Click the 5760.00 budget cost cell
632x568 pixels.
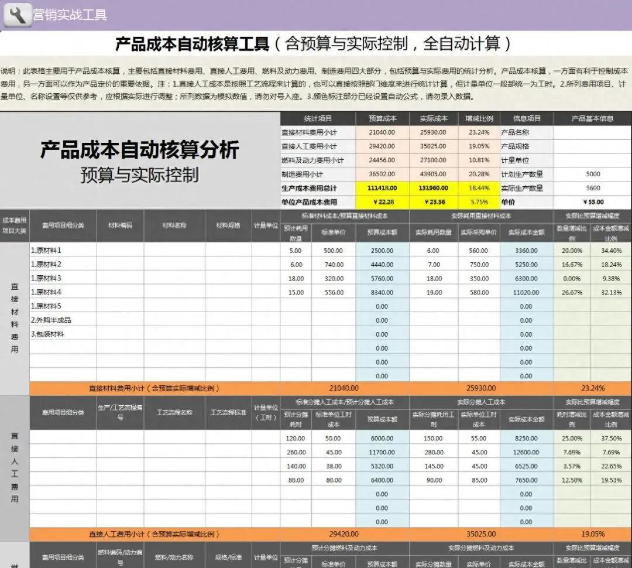click(x=382, y=278)
